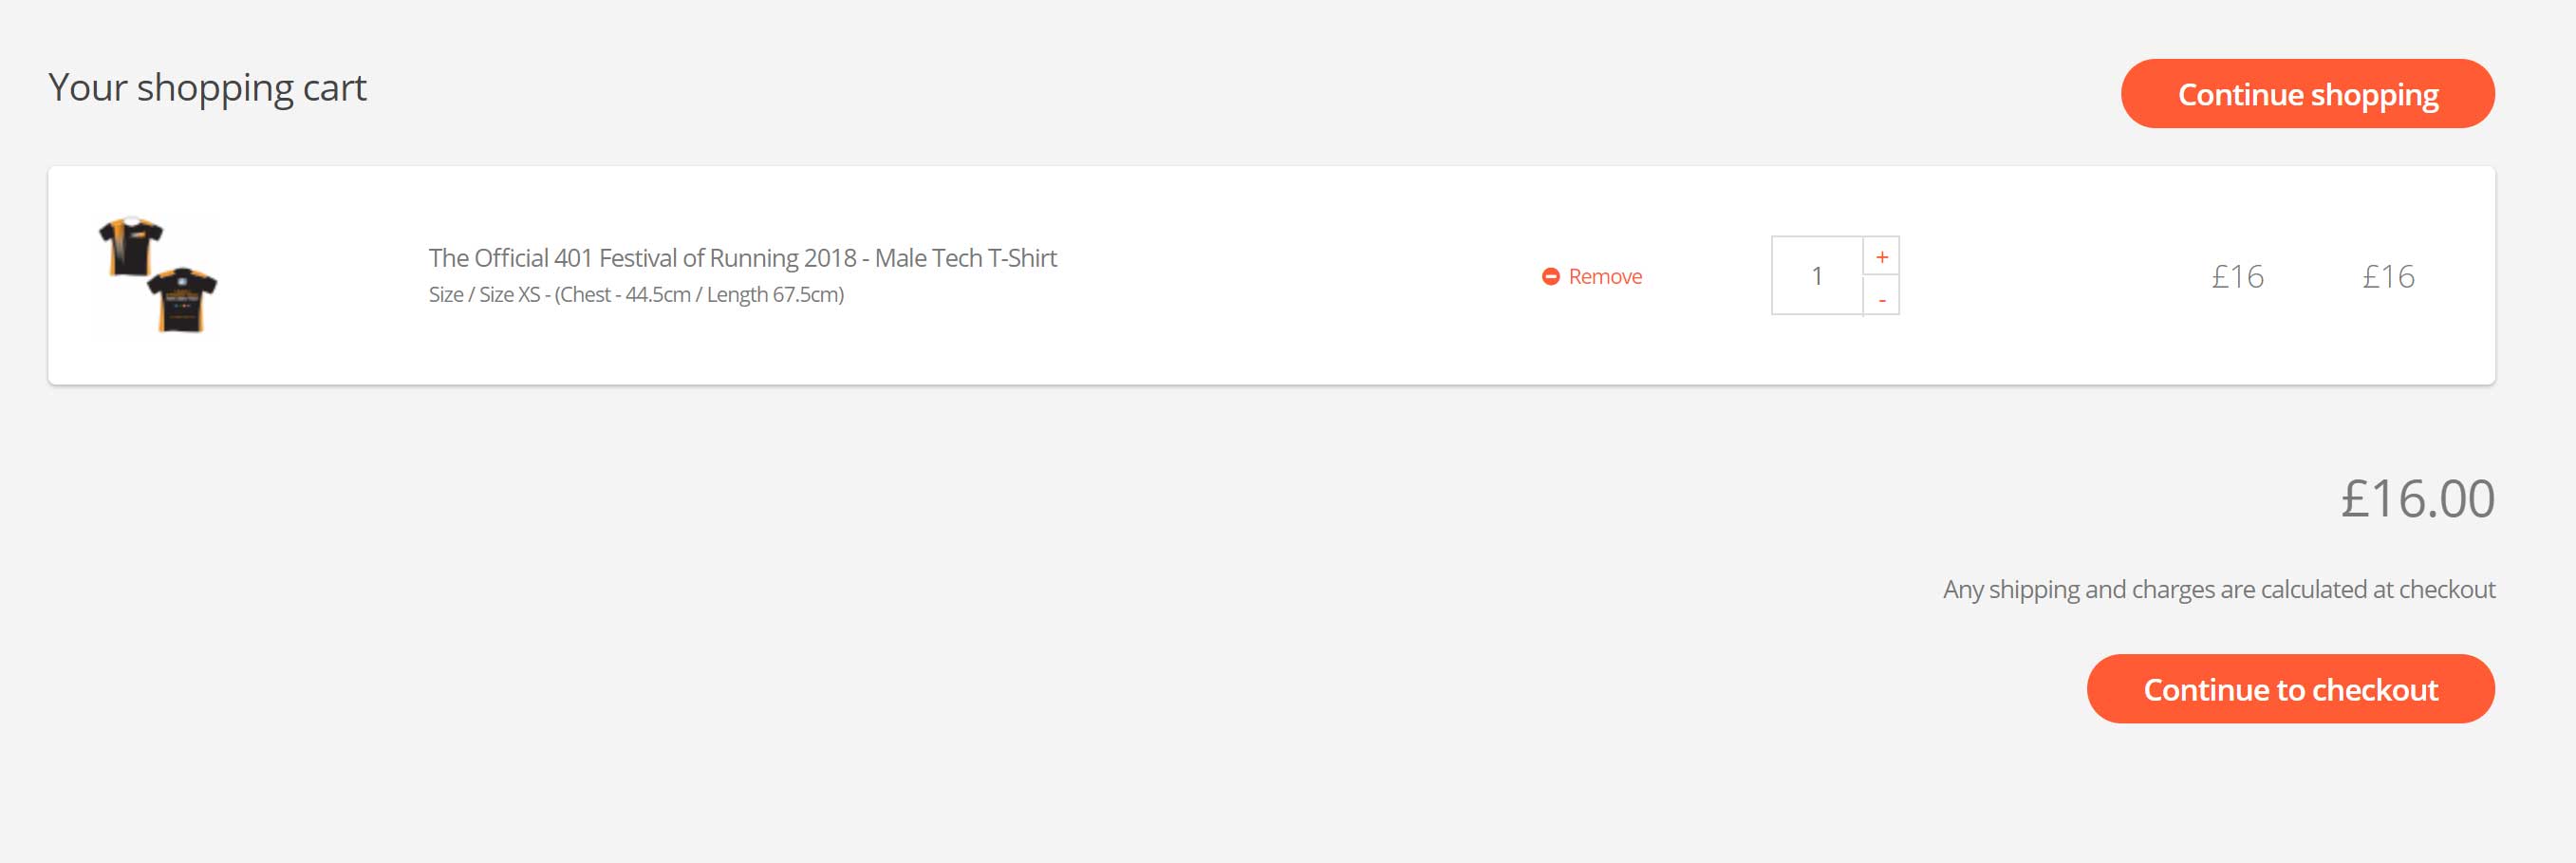This screenshot has height=863, width=2576.
Task: Click the rightmost £16 line total
Action: point(2388,276)
